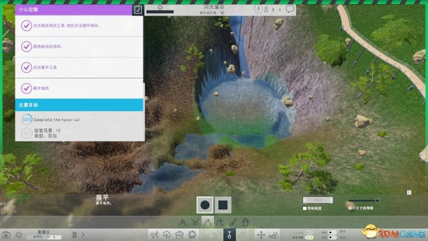The height and width of the screenshot is (241, 428).
Task: Open the rides Ferris wheel icon
Action: pyautogui.click(x=192, y=235)
